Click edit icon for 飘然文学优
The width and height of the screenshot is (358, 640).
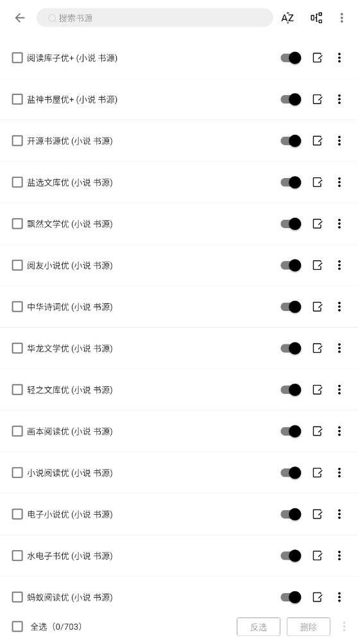(317, 224)
